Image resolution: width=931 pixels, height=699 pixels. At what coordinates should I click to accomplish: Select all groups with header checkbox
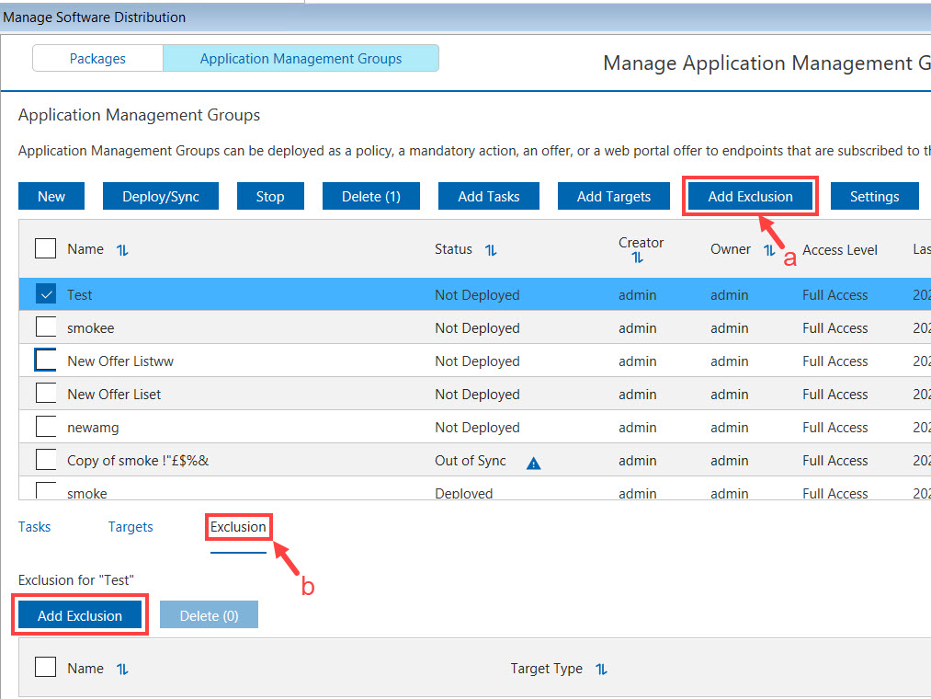click(46, 249)
